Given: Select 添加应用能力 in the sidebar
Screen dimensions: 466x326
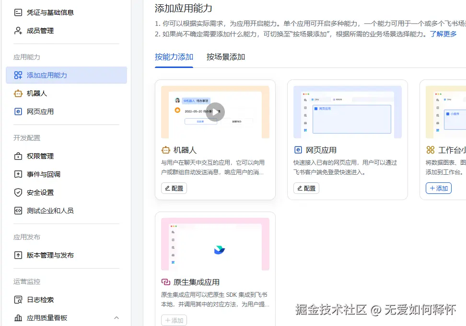Looking at the screenshot, I should (x=66, y=75).
